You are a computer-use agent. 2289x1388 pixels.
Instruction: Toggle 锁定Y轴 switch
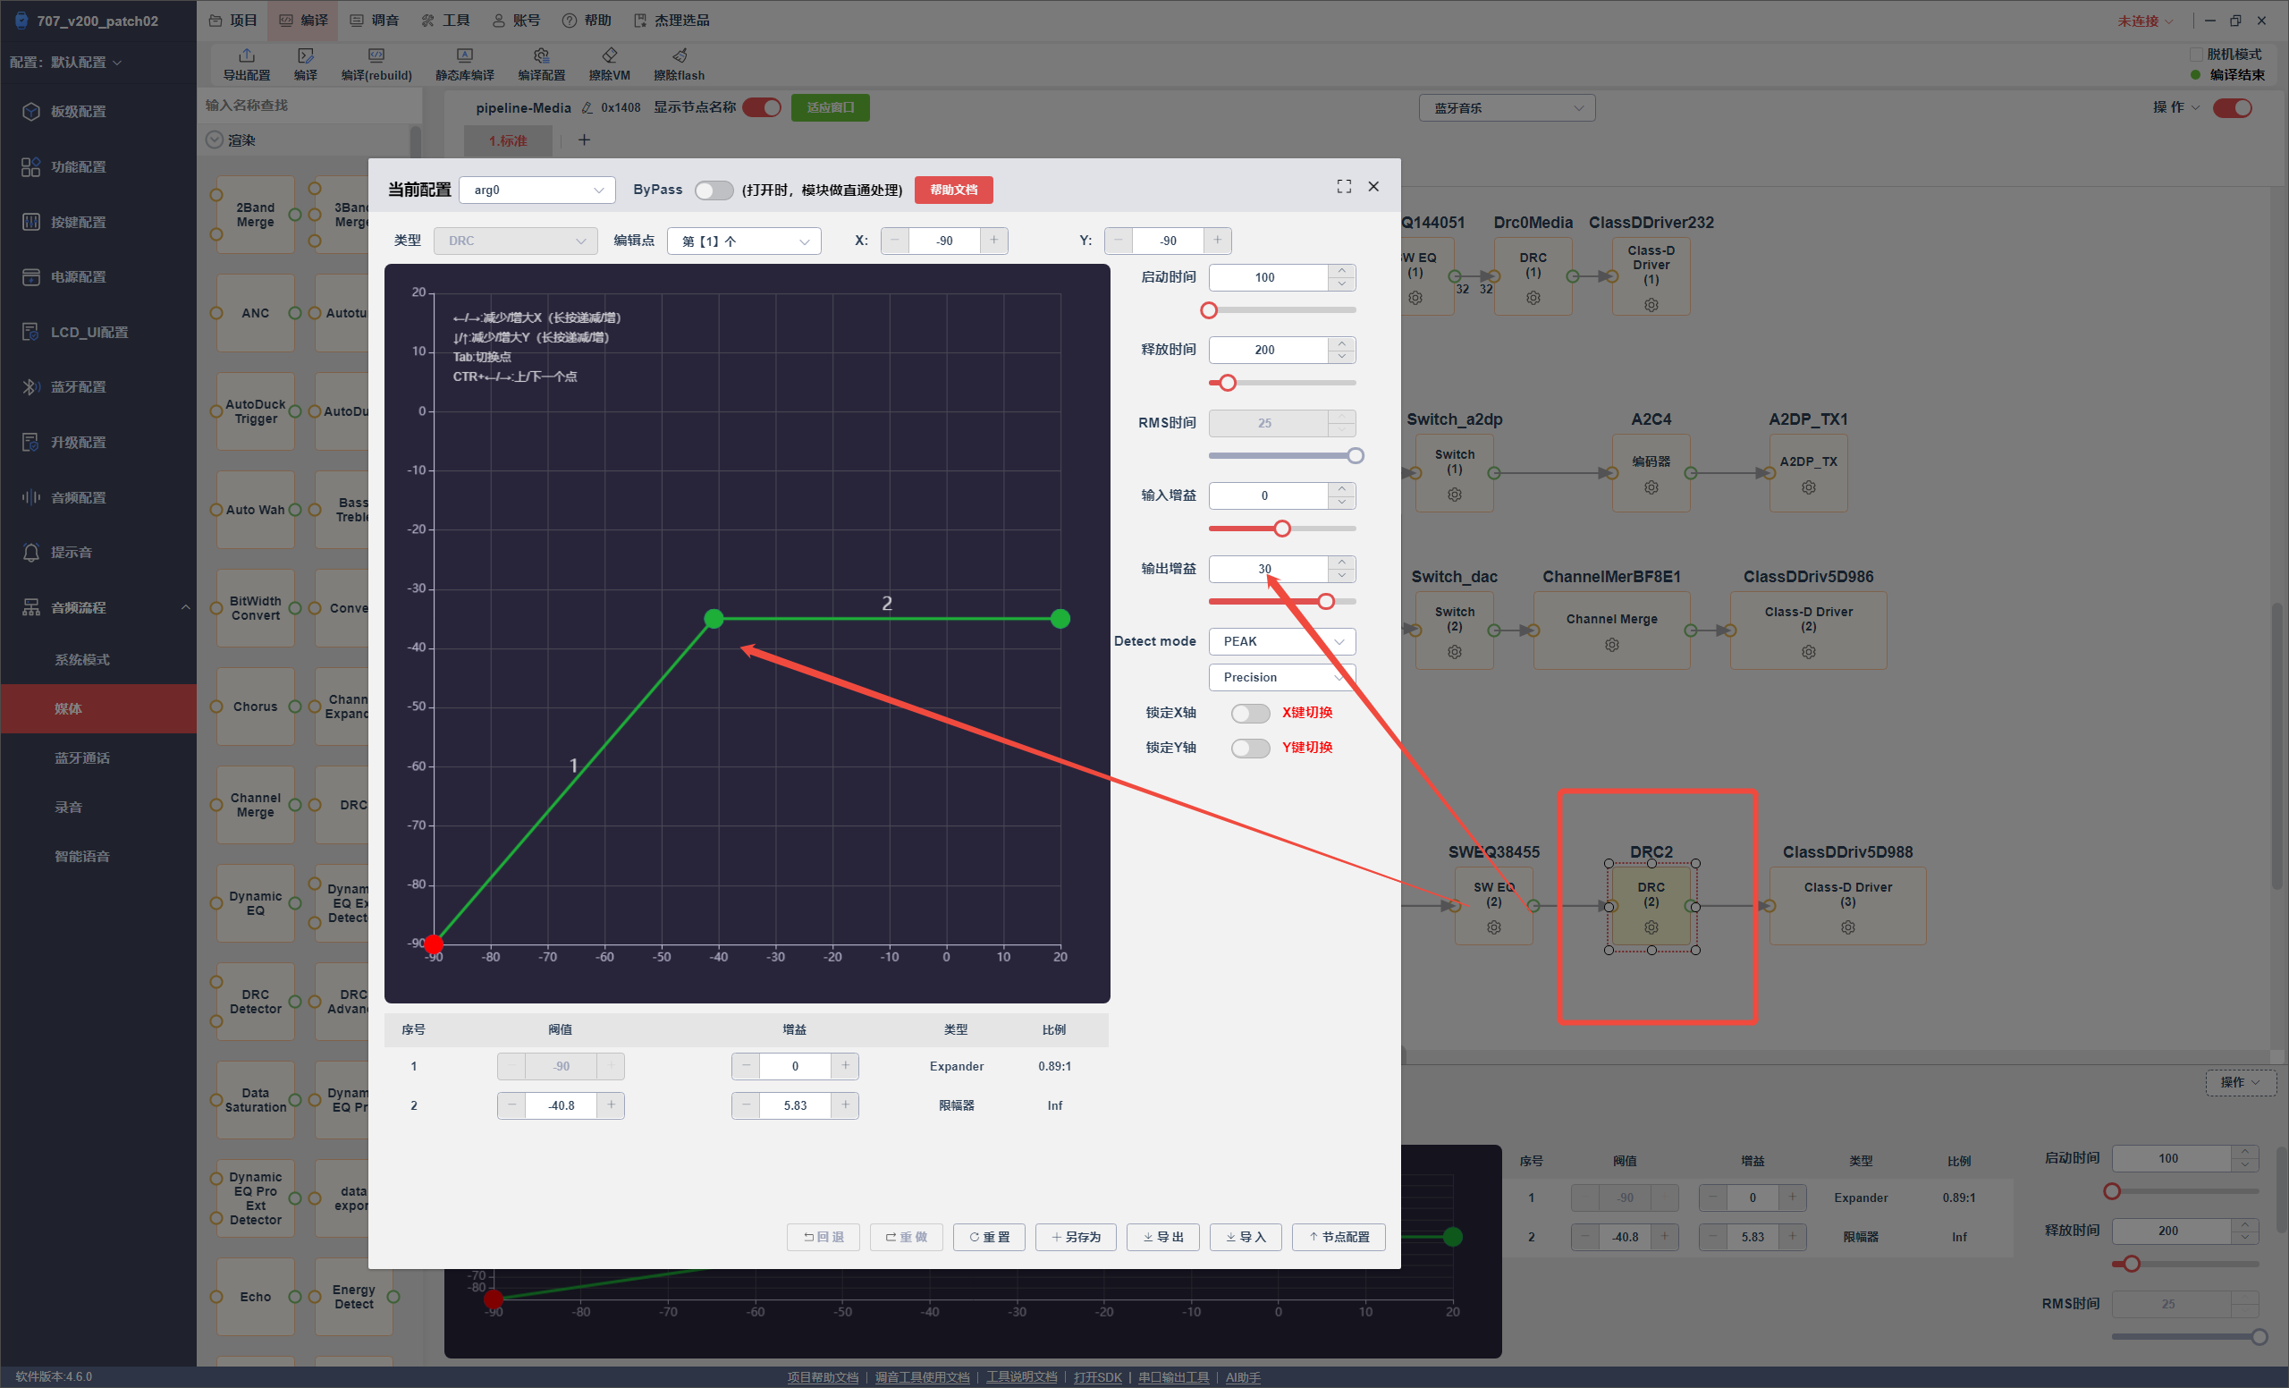(1250, 748)
